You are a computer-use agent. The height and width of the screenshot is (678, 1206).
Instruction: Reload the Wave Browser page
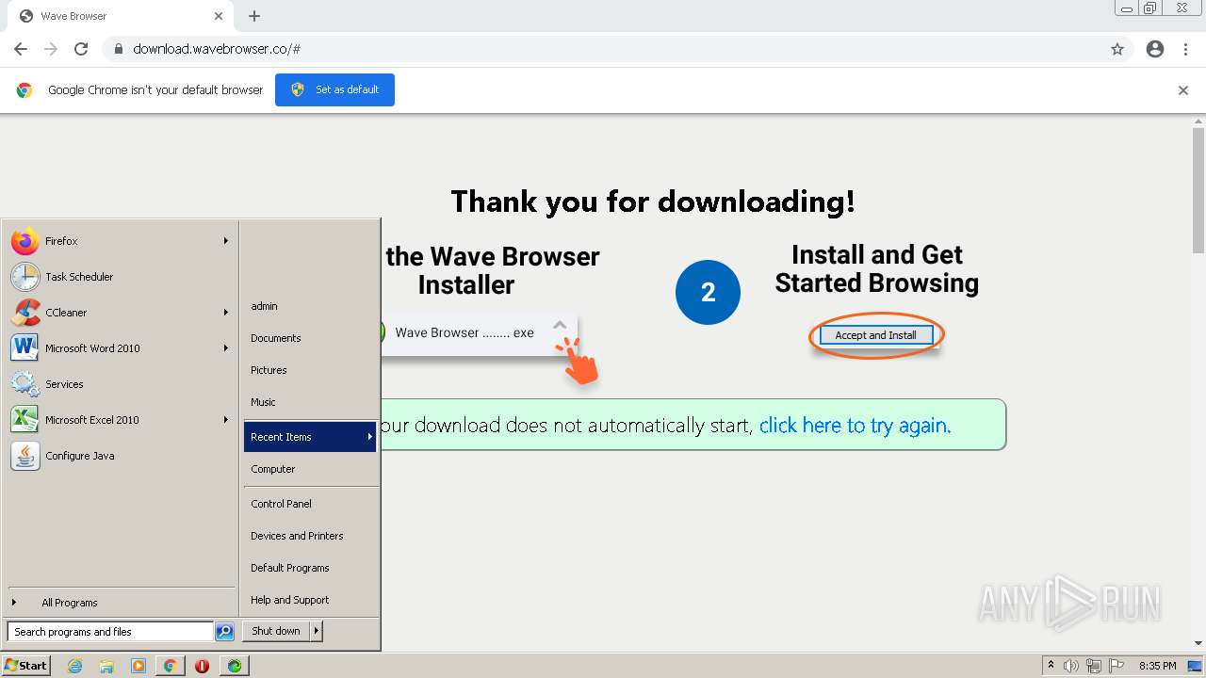coord(81,49)
